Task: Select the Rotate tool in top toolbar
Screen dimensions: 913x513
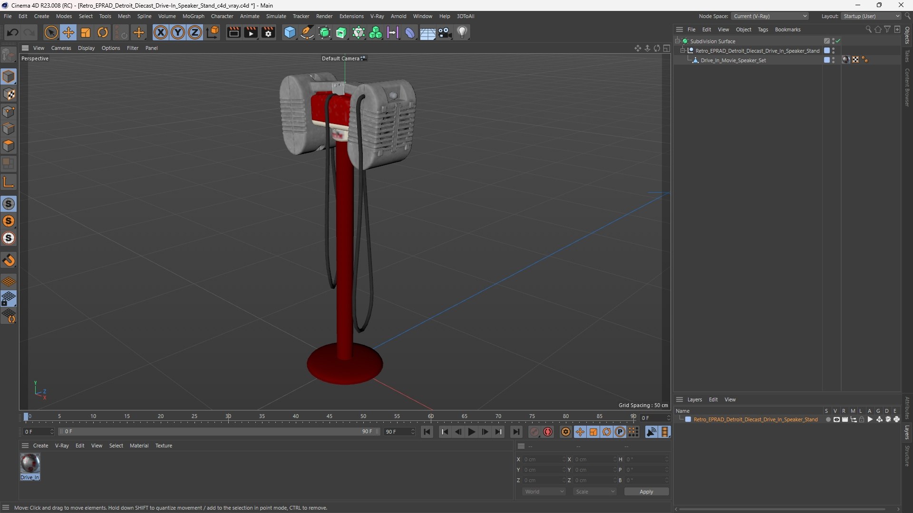Action: pos(103,33)
